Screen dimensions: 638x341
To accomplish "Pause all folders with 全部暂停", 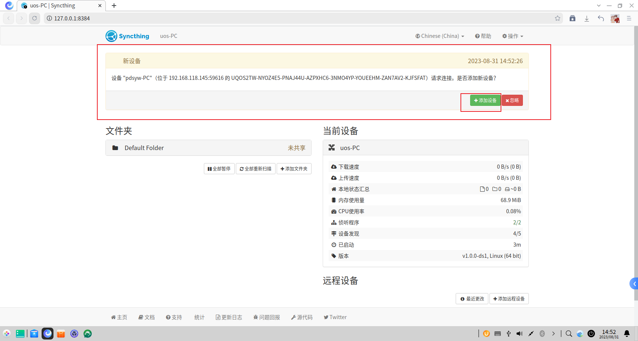I will point(219,169).
